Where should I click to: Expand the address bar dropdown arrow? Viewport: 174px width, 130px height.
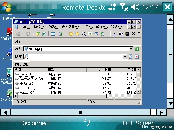(x=131, y=49)
